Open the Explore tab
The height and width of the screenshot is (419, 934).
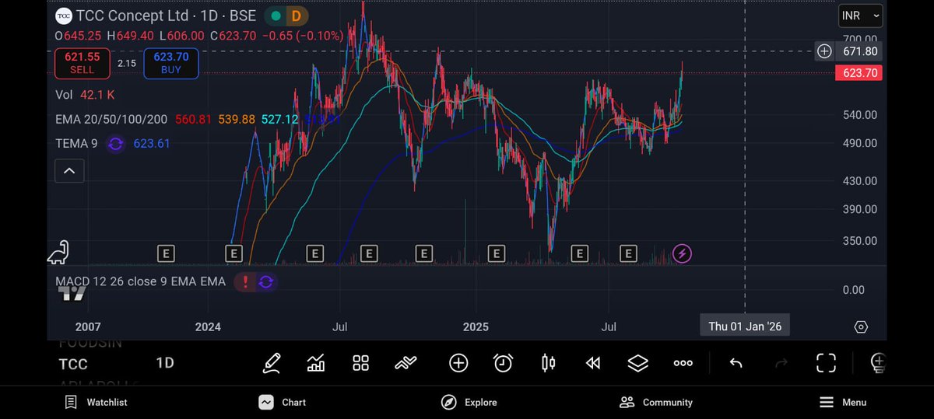point(469,402)
